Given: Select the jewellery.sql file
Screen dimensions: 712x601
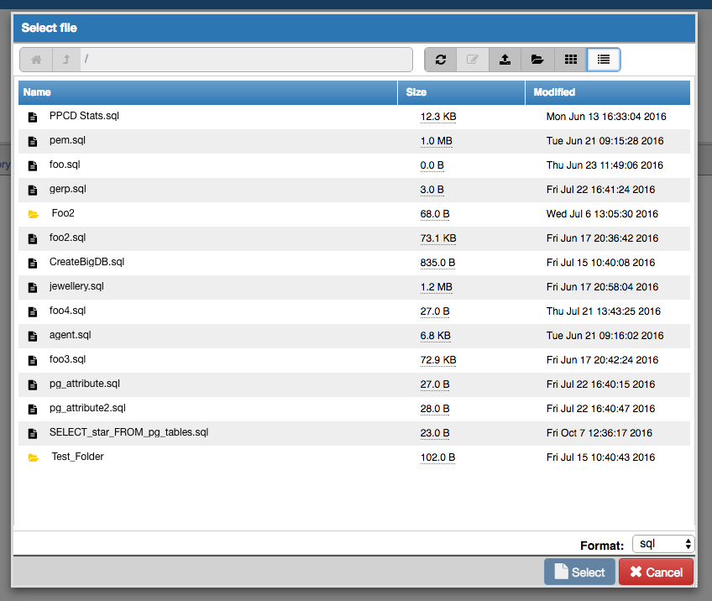Looking at the screenshot, I should click(76, 287).
